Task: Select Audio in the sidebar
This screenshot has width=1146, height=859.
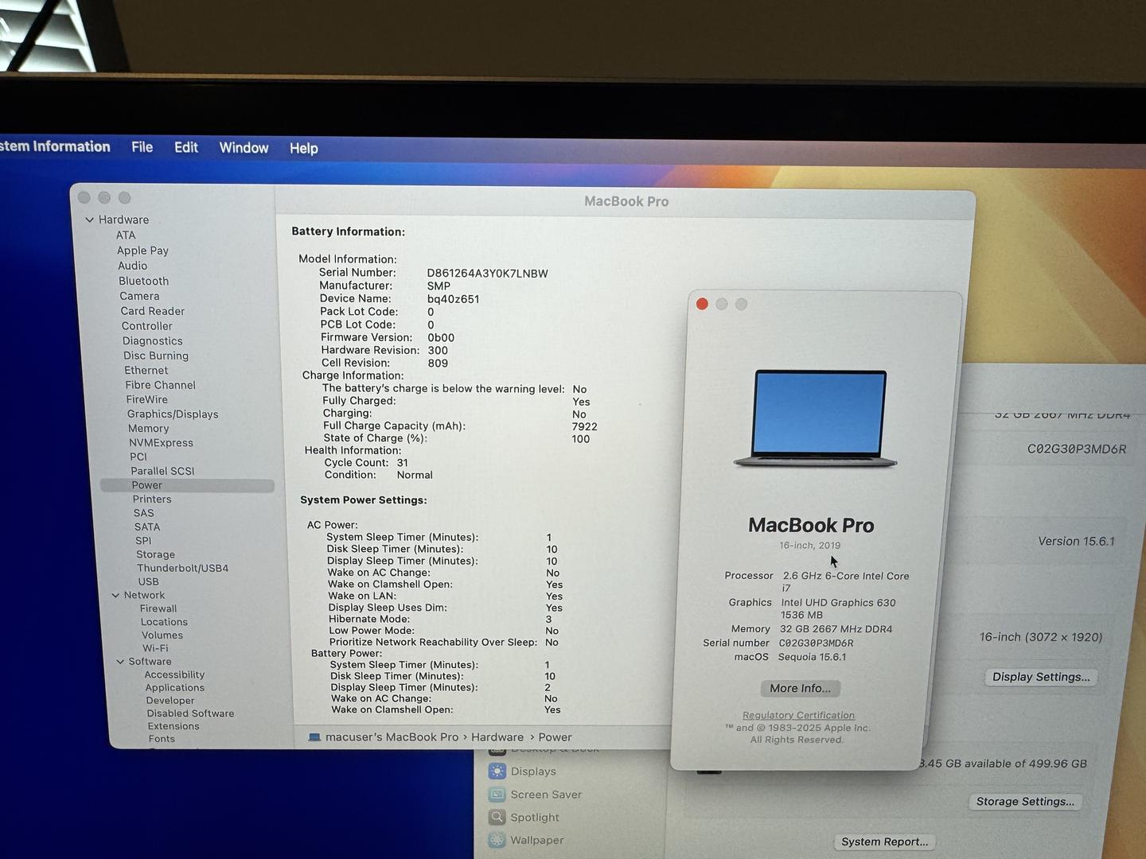Action: pyautogui.click(x=132, y=266)
